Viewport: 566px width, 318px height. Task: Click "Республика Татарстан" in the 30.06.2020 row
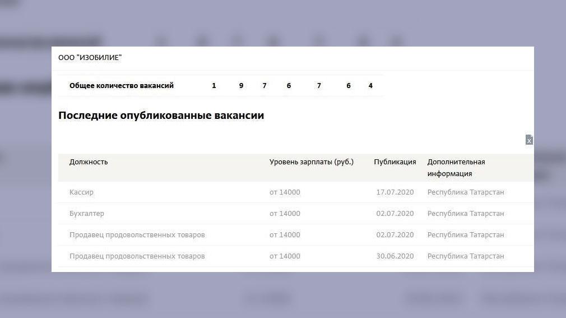coord(466,256)
